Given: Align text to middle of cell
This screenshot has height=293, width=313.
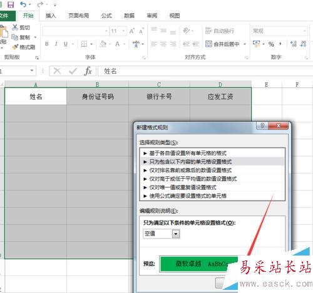Looking at the screenshot, I should click(163, 31).
